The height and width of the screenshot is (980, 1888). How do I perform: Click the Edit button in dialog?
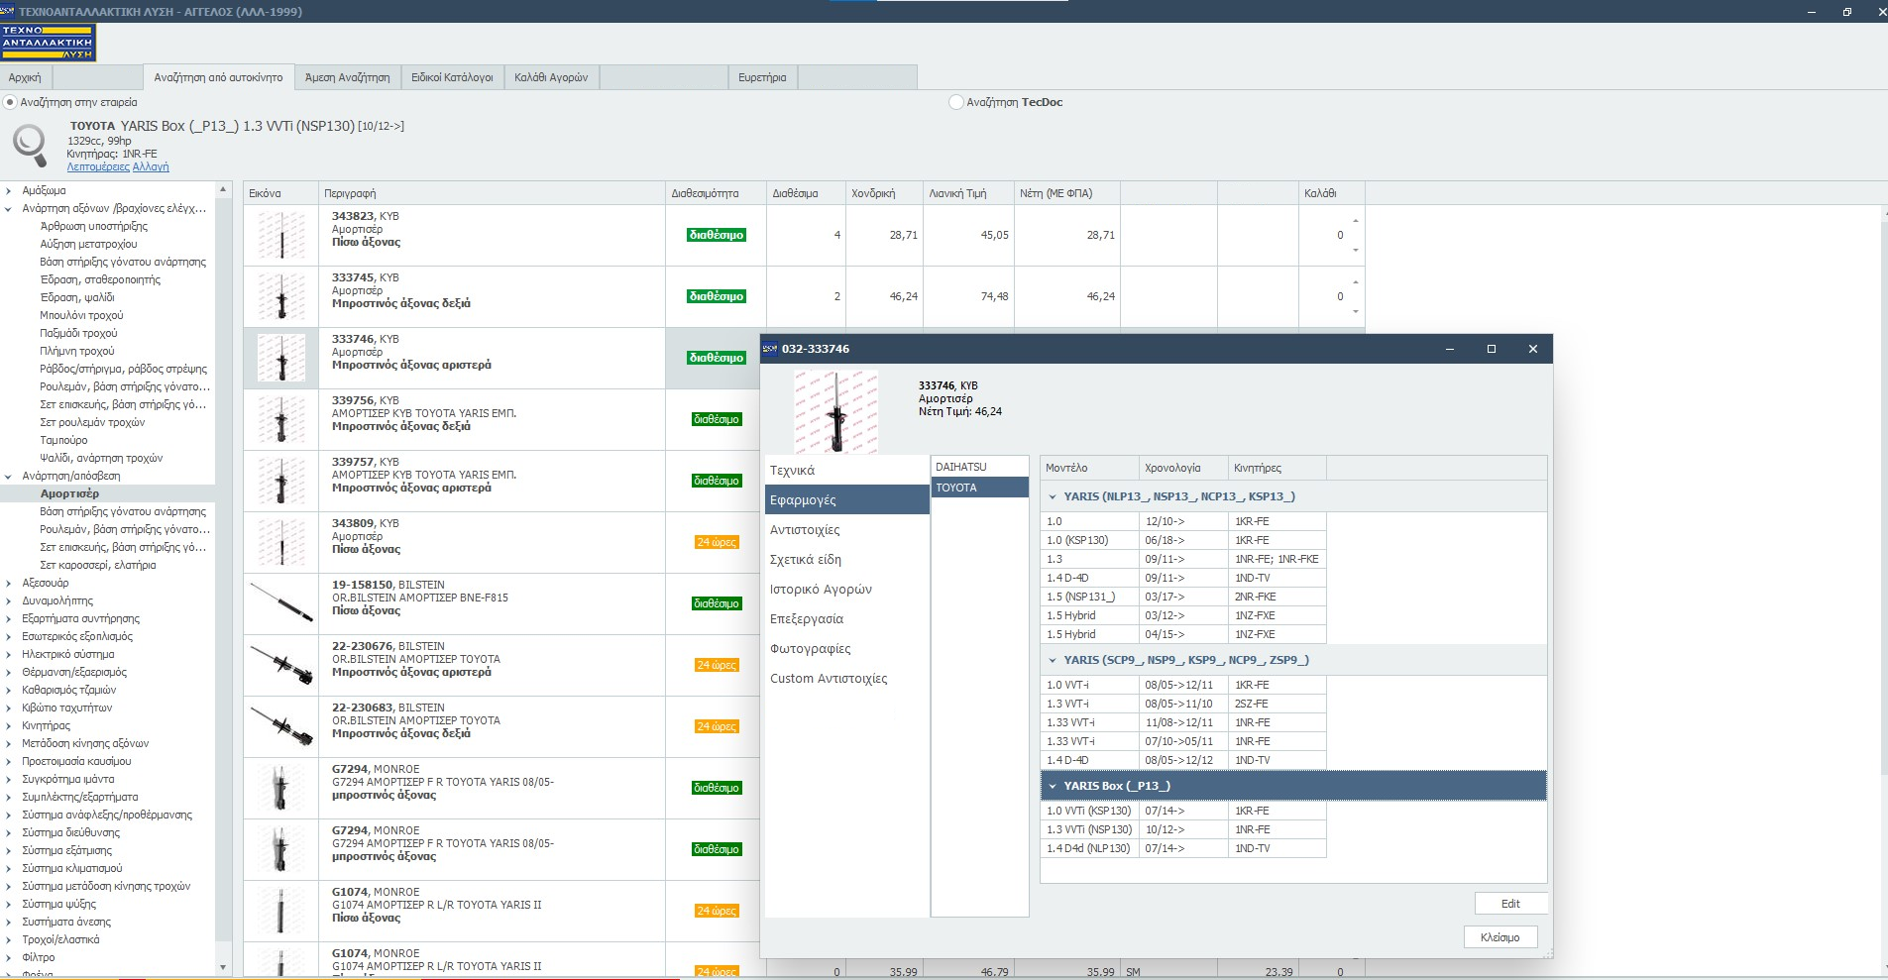(1510, 903)
